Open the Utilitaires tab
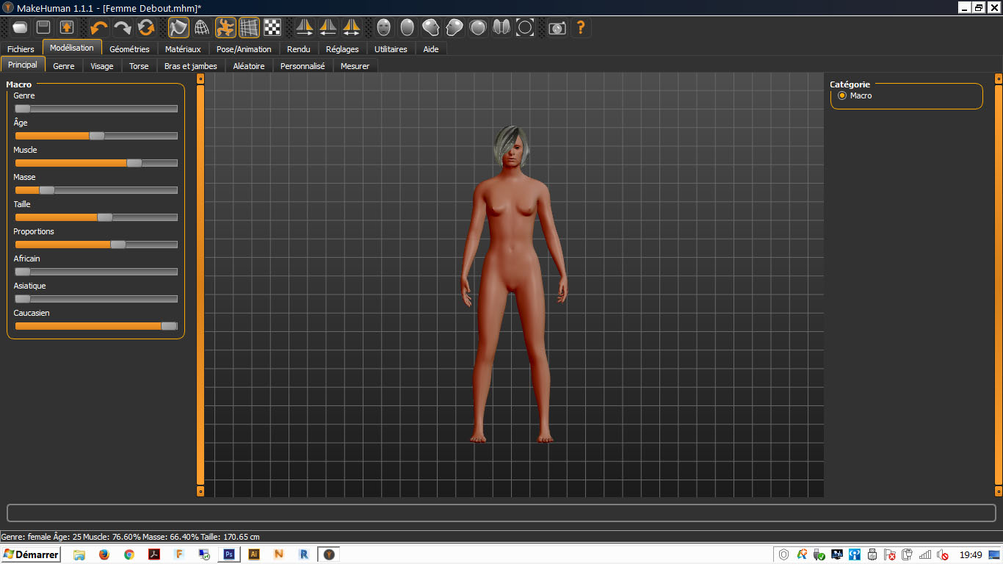The image size is (1003, 564). [x=391, y=49]
